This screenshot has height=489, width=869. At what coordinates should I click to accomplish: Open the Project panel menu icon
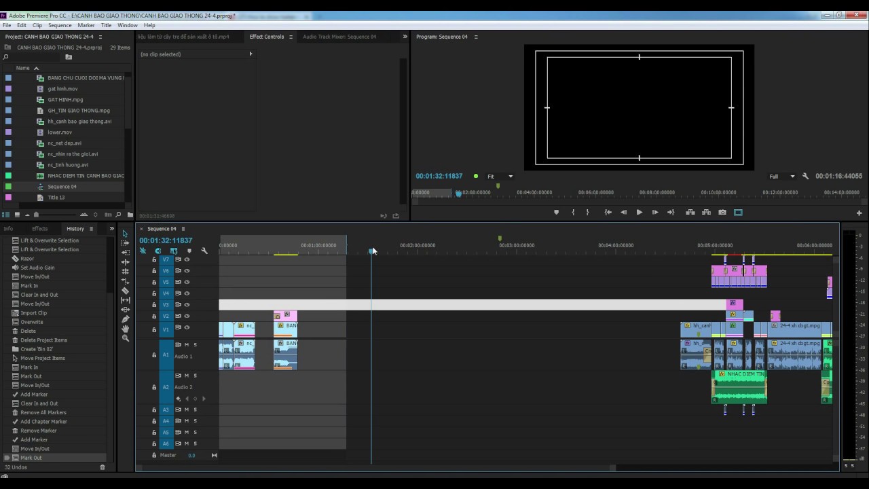[x=100, y=37]
